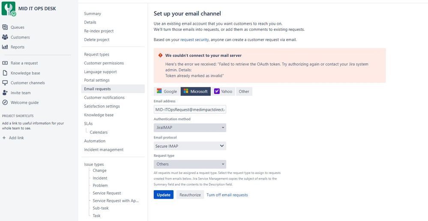Switch to the Google provider tab

[x=167, y=91]
